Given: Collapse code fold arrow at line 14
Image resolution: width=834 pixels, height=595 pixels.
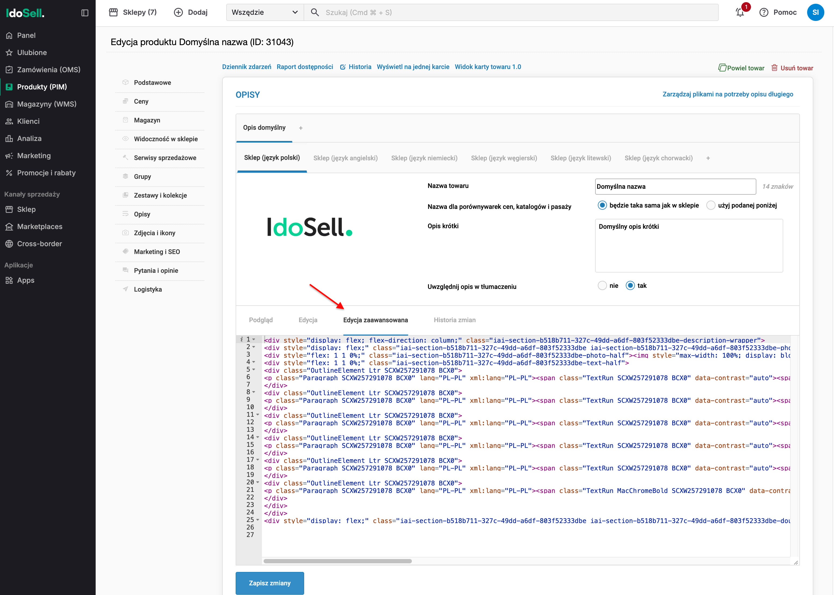Looking at the screenshot, I should pyautogui.click(x=258, y=437).
